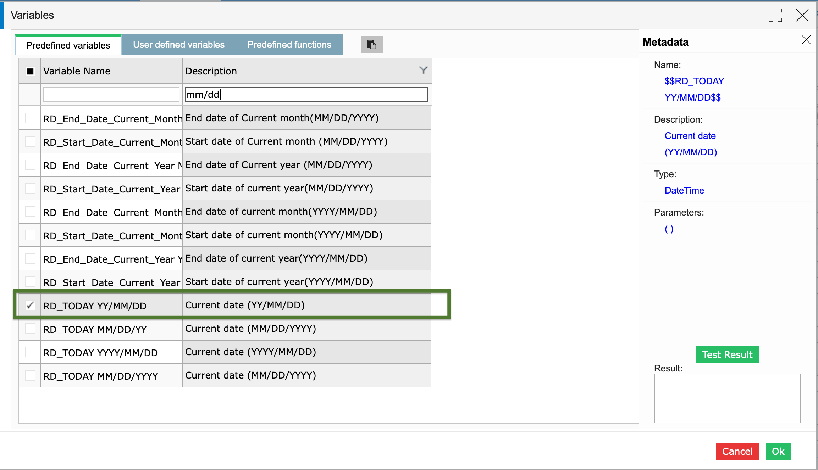Maximize the Variables dialog with expand icon
This screenshot has width=818, height=470.
(775, 15)
